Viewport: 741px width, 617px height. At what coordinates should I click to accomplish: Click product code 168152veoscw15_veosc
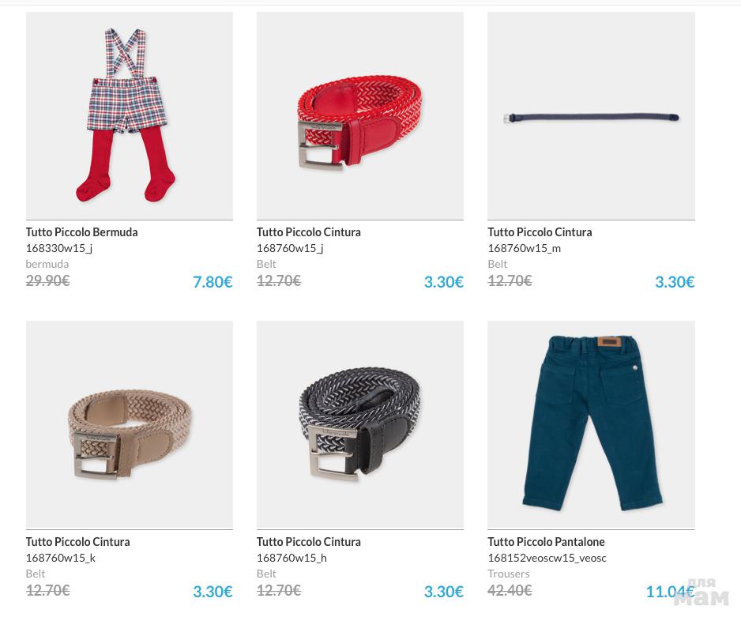[547, 558]
